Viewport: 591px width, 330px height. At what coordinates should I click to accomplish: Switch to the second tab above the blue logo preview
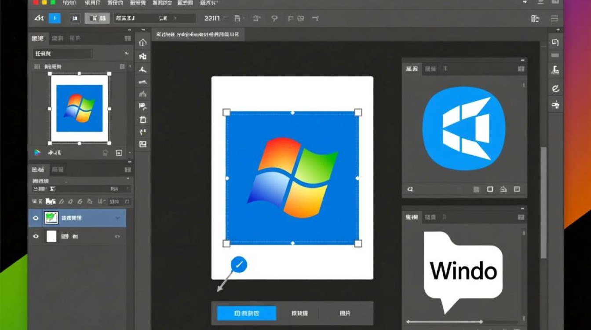(x=430, y=69)
